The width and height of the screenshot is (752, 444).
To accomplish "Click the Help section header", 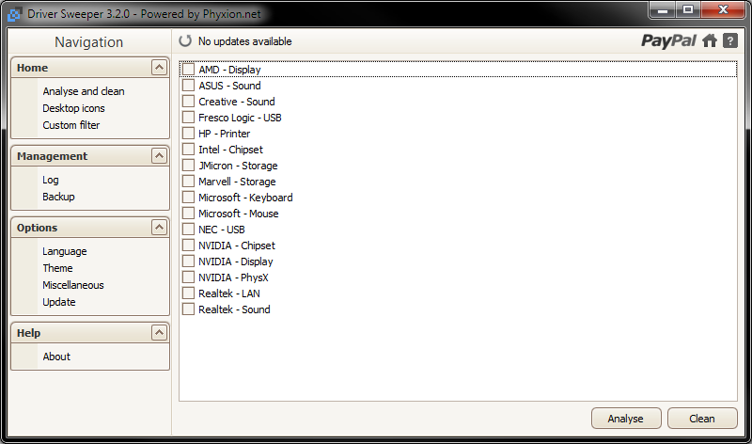I will point(90,332).
